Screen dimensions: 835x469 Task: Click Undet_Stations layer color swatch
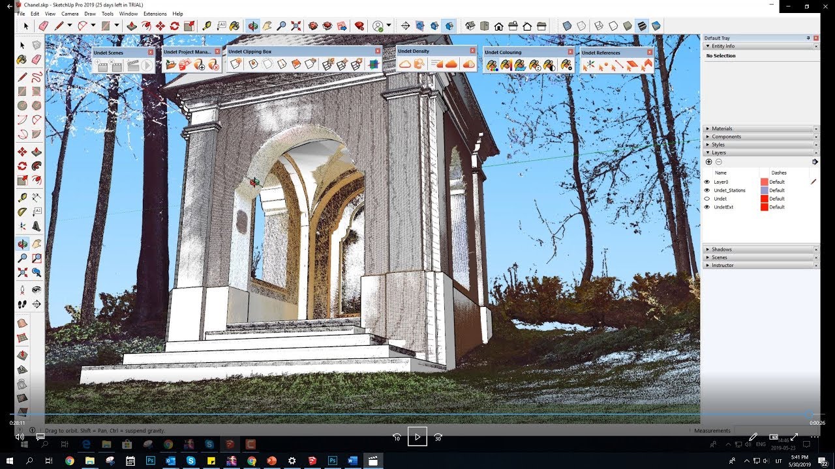(765, 190)
